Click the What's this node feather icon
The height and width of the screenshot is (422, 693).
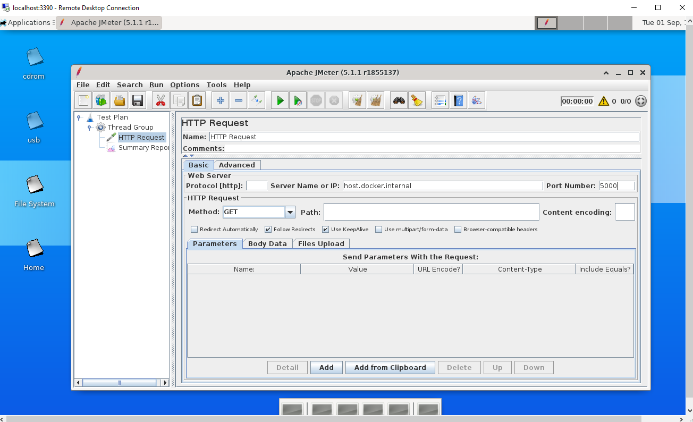477,100
